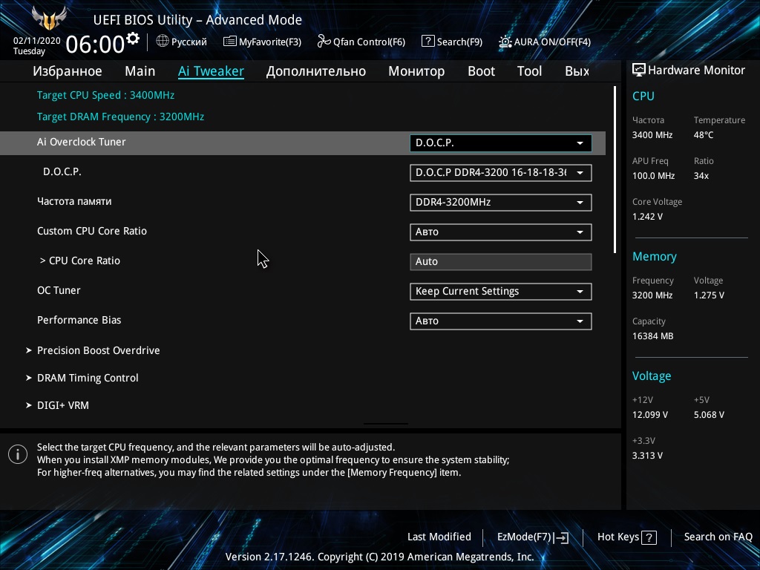Open the OC Tuner dropdown
Viewport: 760px width, 570px height.
pyautogui.click(x=501, y=291)
